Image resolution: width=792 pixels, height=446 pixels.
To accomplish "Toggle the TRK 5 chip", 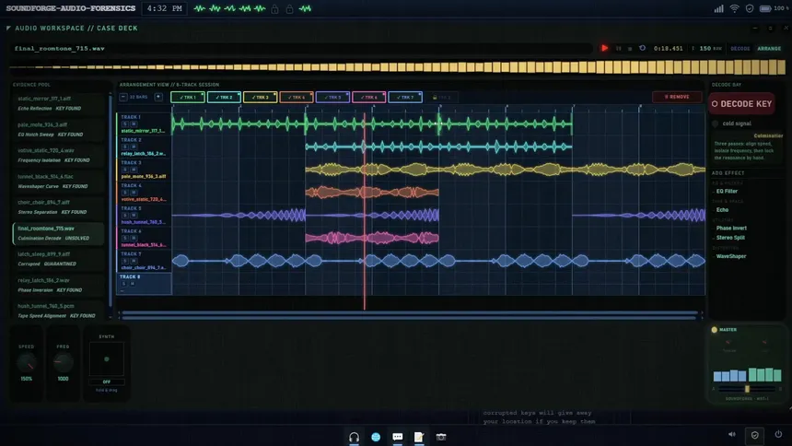I will coord(332,97).
